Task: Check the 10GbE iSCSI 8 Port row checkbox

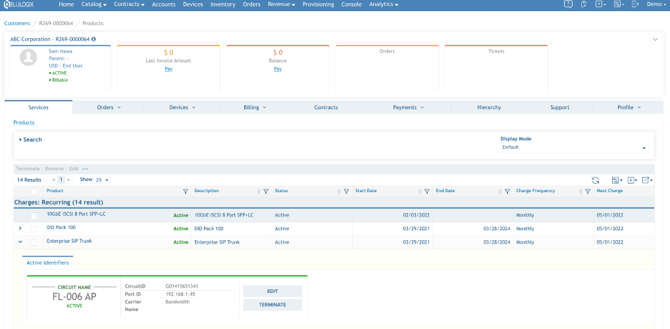Action: (34, 215)
